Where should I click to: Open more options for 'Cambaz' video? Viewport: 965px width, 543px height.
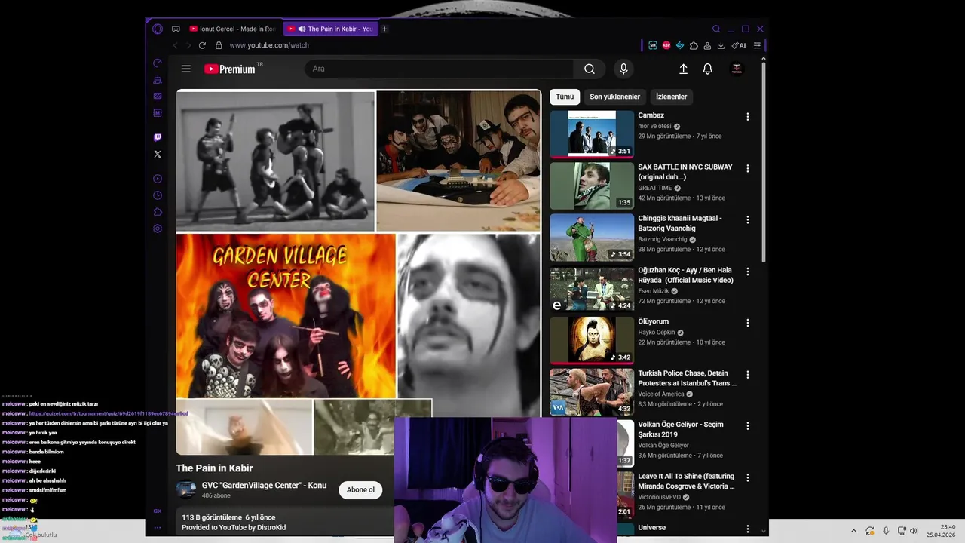pos(748,117)
